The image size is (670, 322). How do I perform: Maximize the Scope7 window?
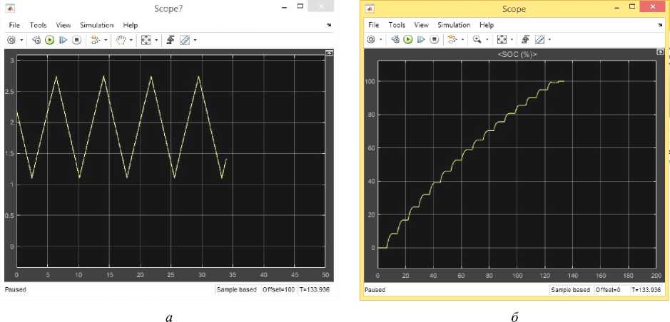pos(300,6)
